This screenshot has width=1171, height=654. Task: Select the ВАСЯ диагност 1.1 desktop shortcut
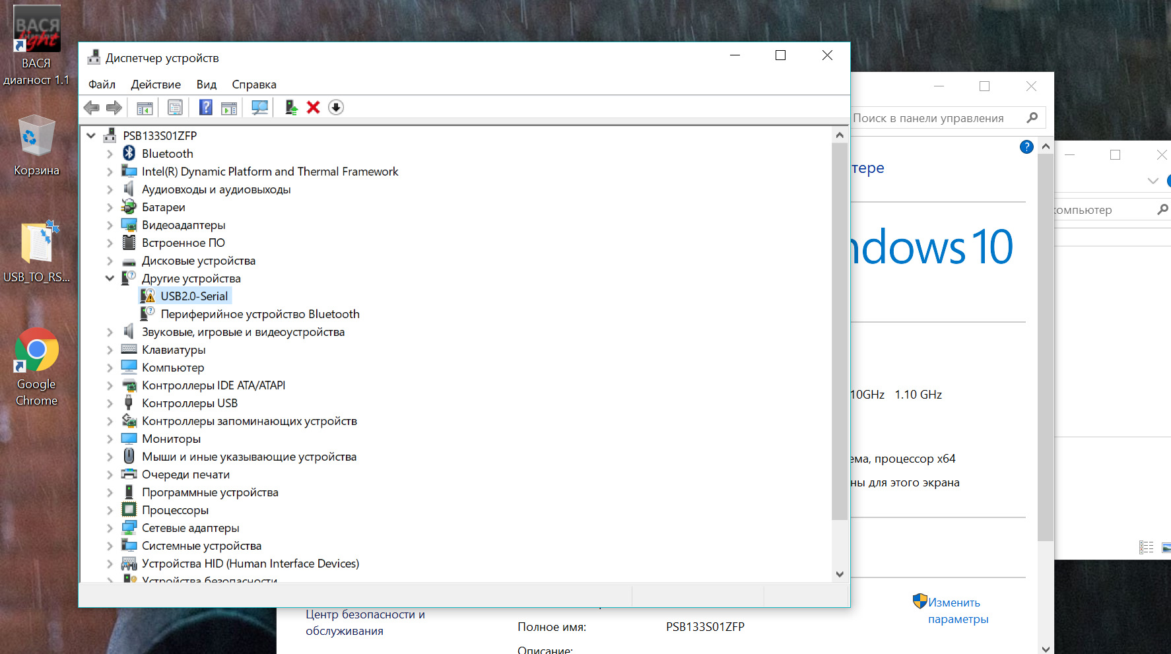(x=36, y=46)
